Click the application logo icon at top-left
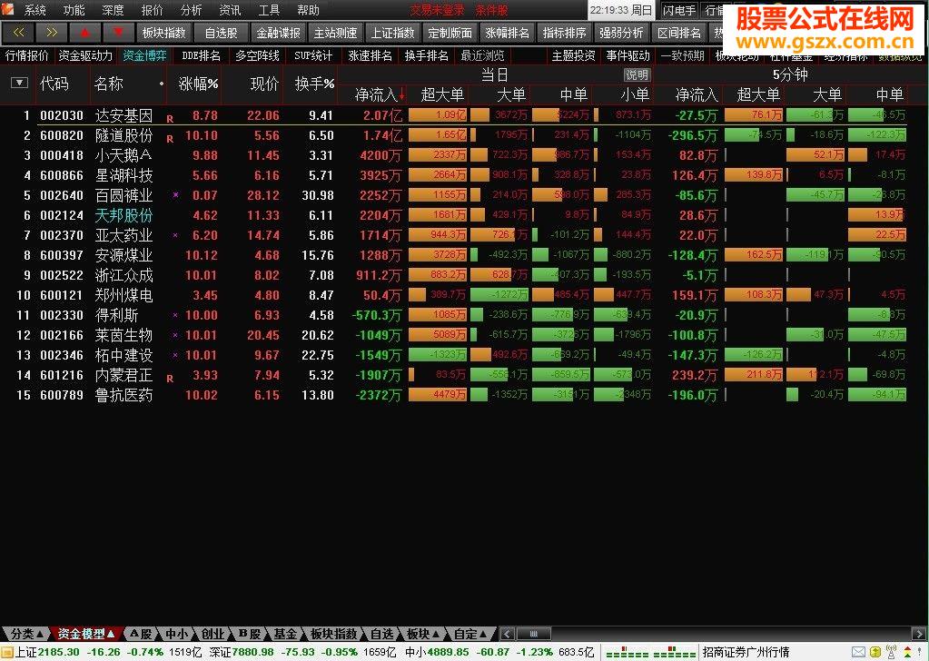 (9, 9)
